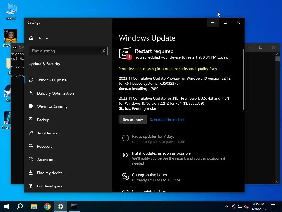Maximize the Command Prompt window behind

coord(261,47)
